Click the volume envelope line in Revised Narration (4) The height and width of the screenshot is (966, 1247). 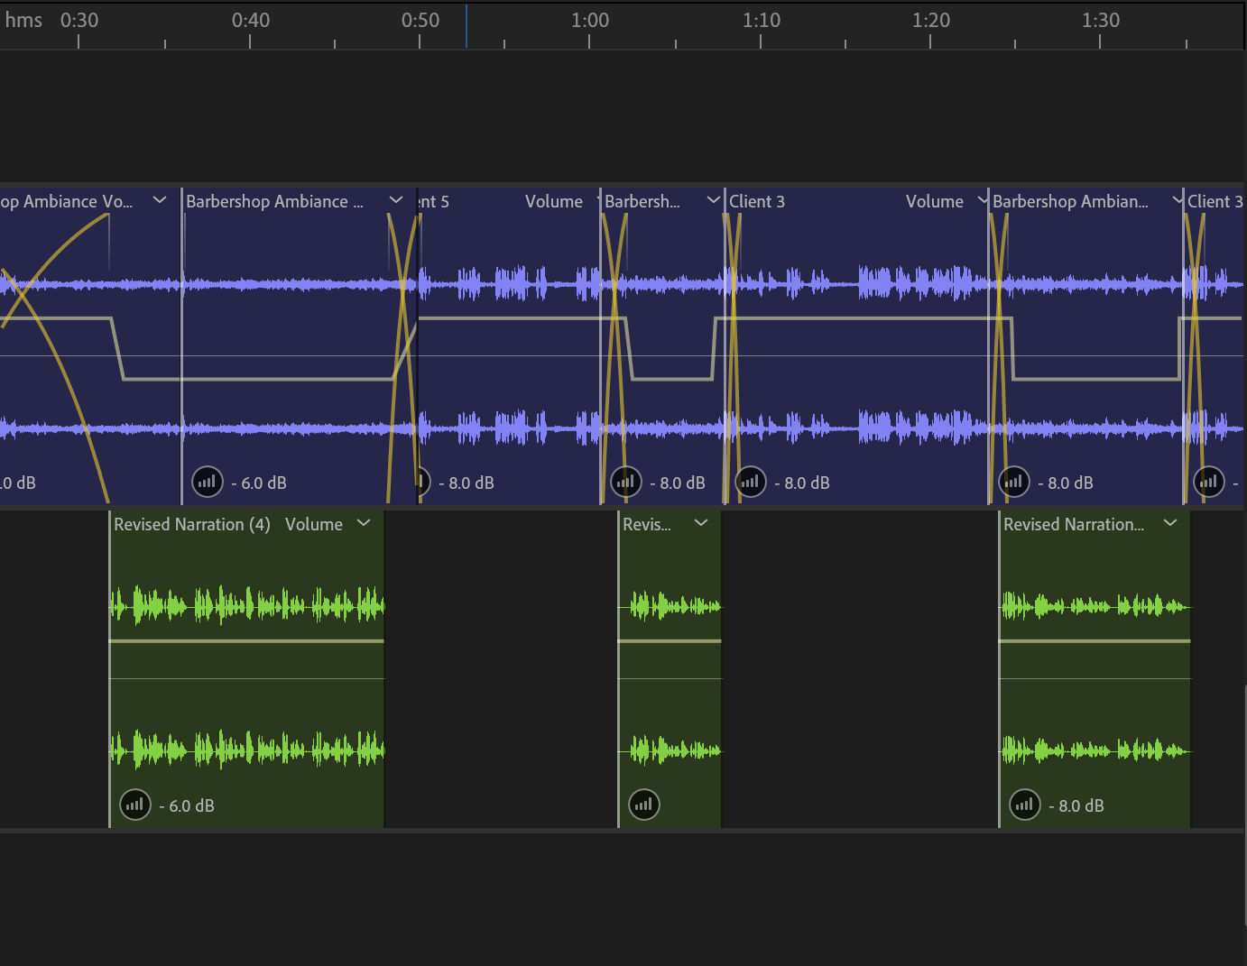click(x=246, y=641)
